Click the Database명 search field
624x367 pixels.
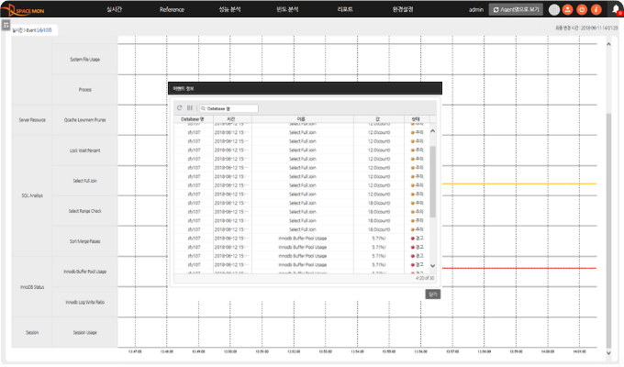229,108
